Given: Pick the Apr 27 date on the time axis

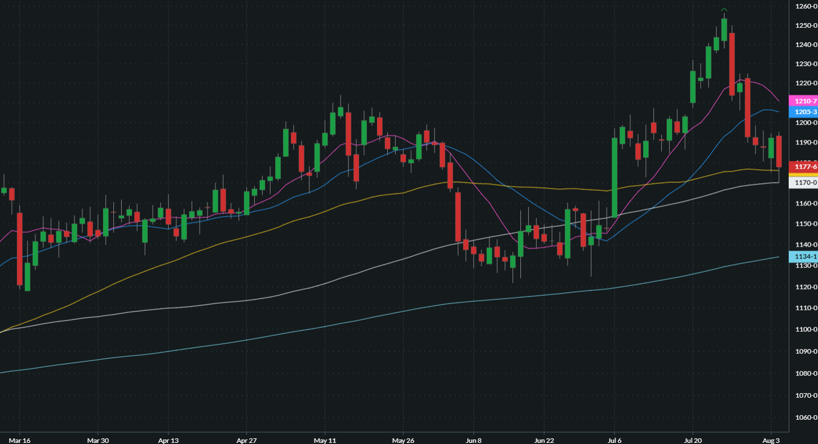Looking at the screenshot, I should pos(246,439).
